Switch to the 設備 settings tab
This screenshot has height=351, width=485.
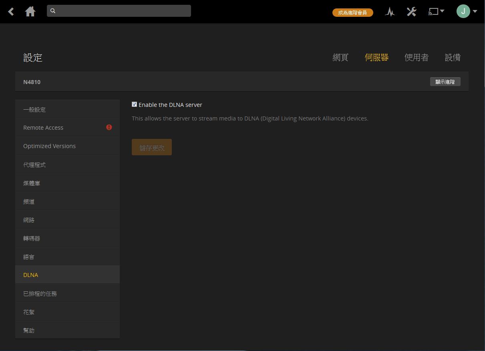(x=453, y=58)
